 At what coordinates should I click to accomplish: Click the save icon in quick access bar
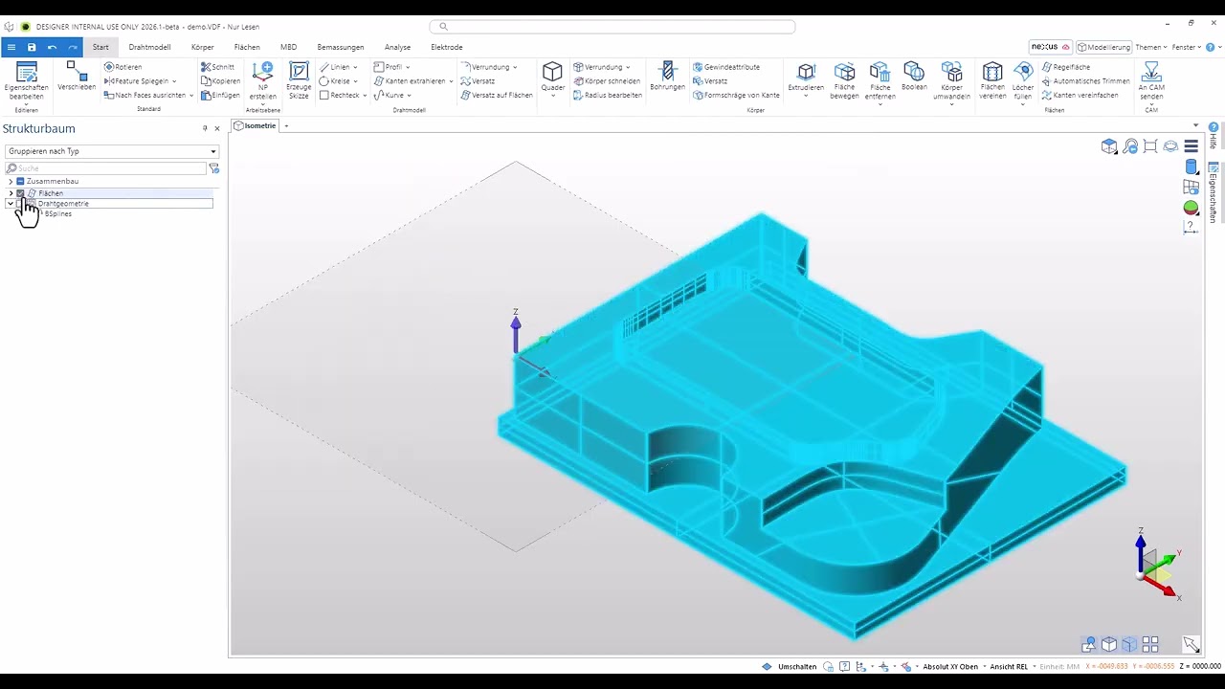click(x=32, y=47)
